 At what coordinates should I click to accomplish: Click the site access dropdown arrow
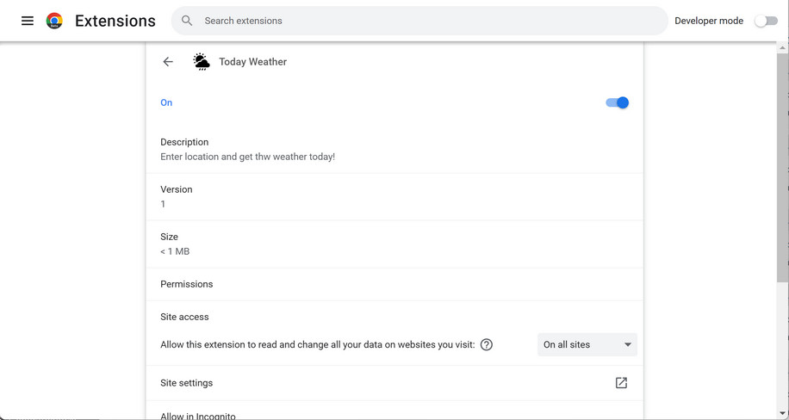(x=628, y=345)
